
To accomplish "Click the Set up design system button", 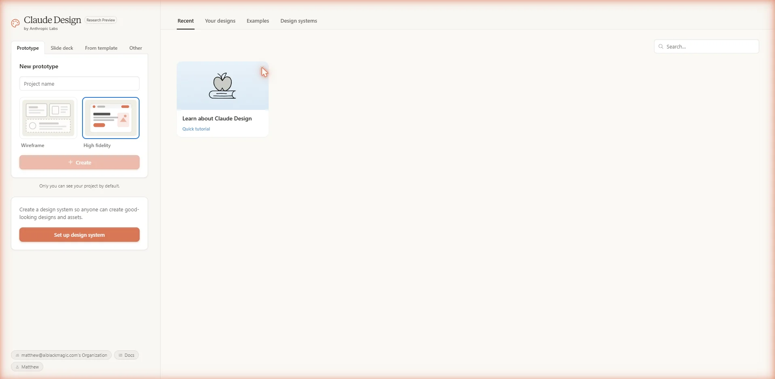I will pos(79,235).
